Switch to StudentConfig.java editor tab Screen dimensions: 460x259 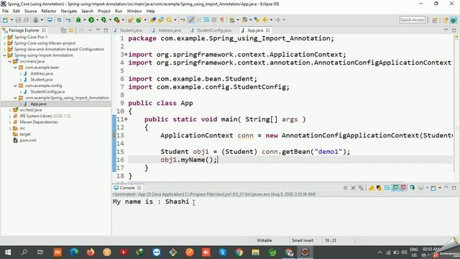(x=214, y=30)
